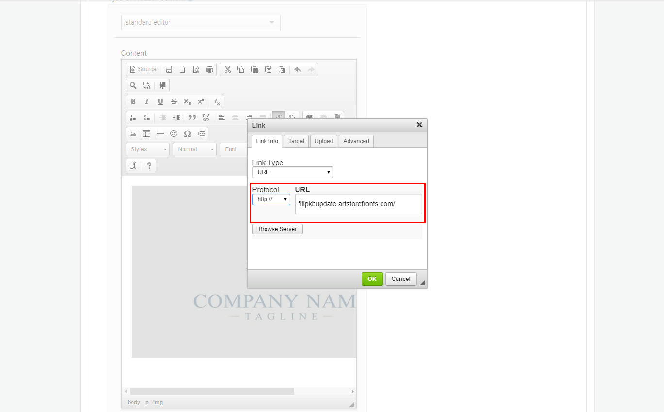Click the Paste clipboard icon
Screen dimensions: 664x412
click(254, 69)
